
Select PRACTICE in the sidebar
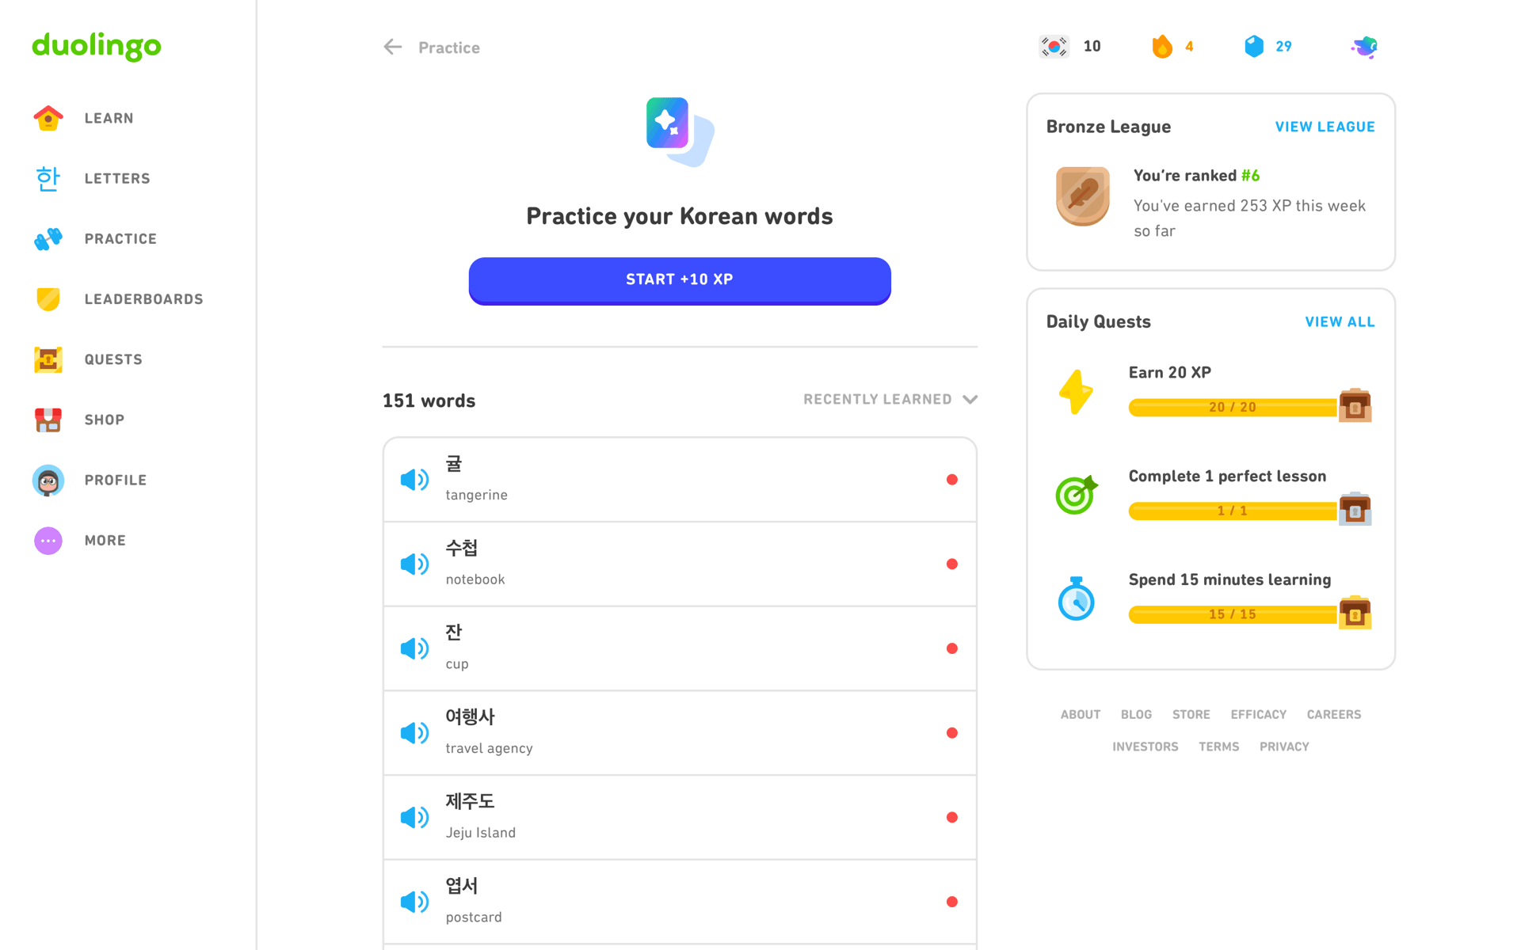point(120,238)
